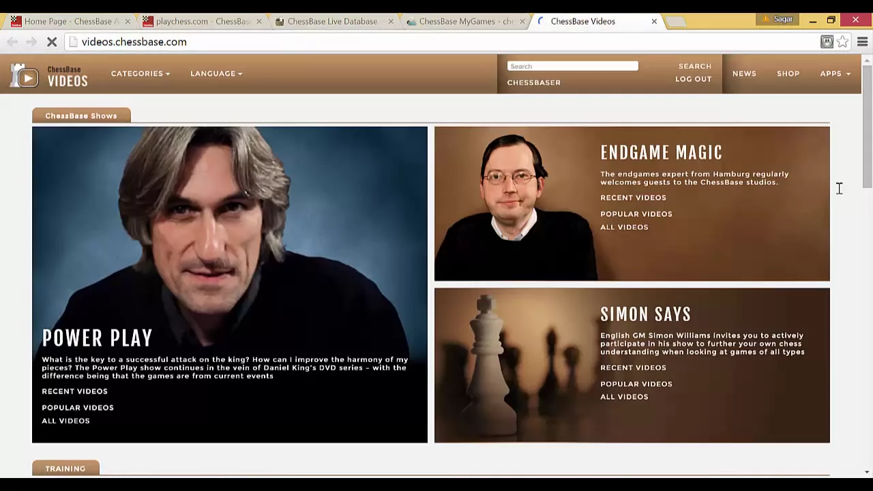Click the site Search input field
The image size is (873, 491).
(572, 66)
